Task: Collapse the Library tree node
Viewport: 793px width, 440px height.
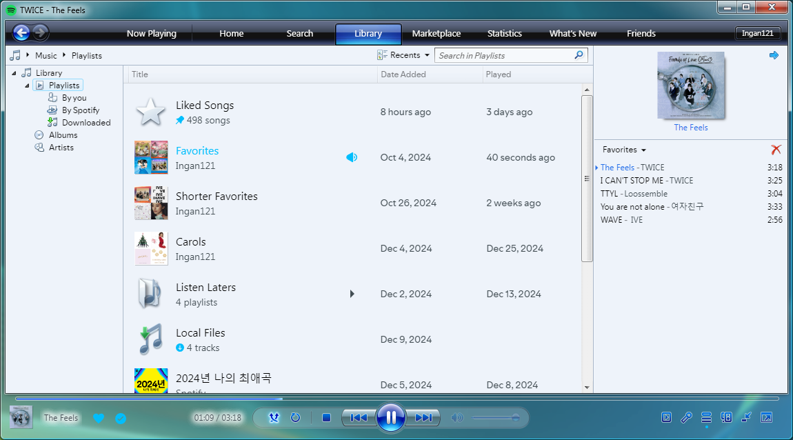Action: [x=14, y=73]
